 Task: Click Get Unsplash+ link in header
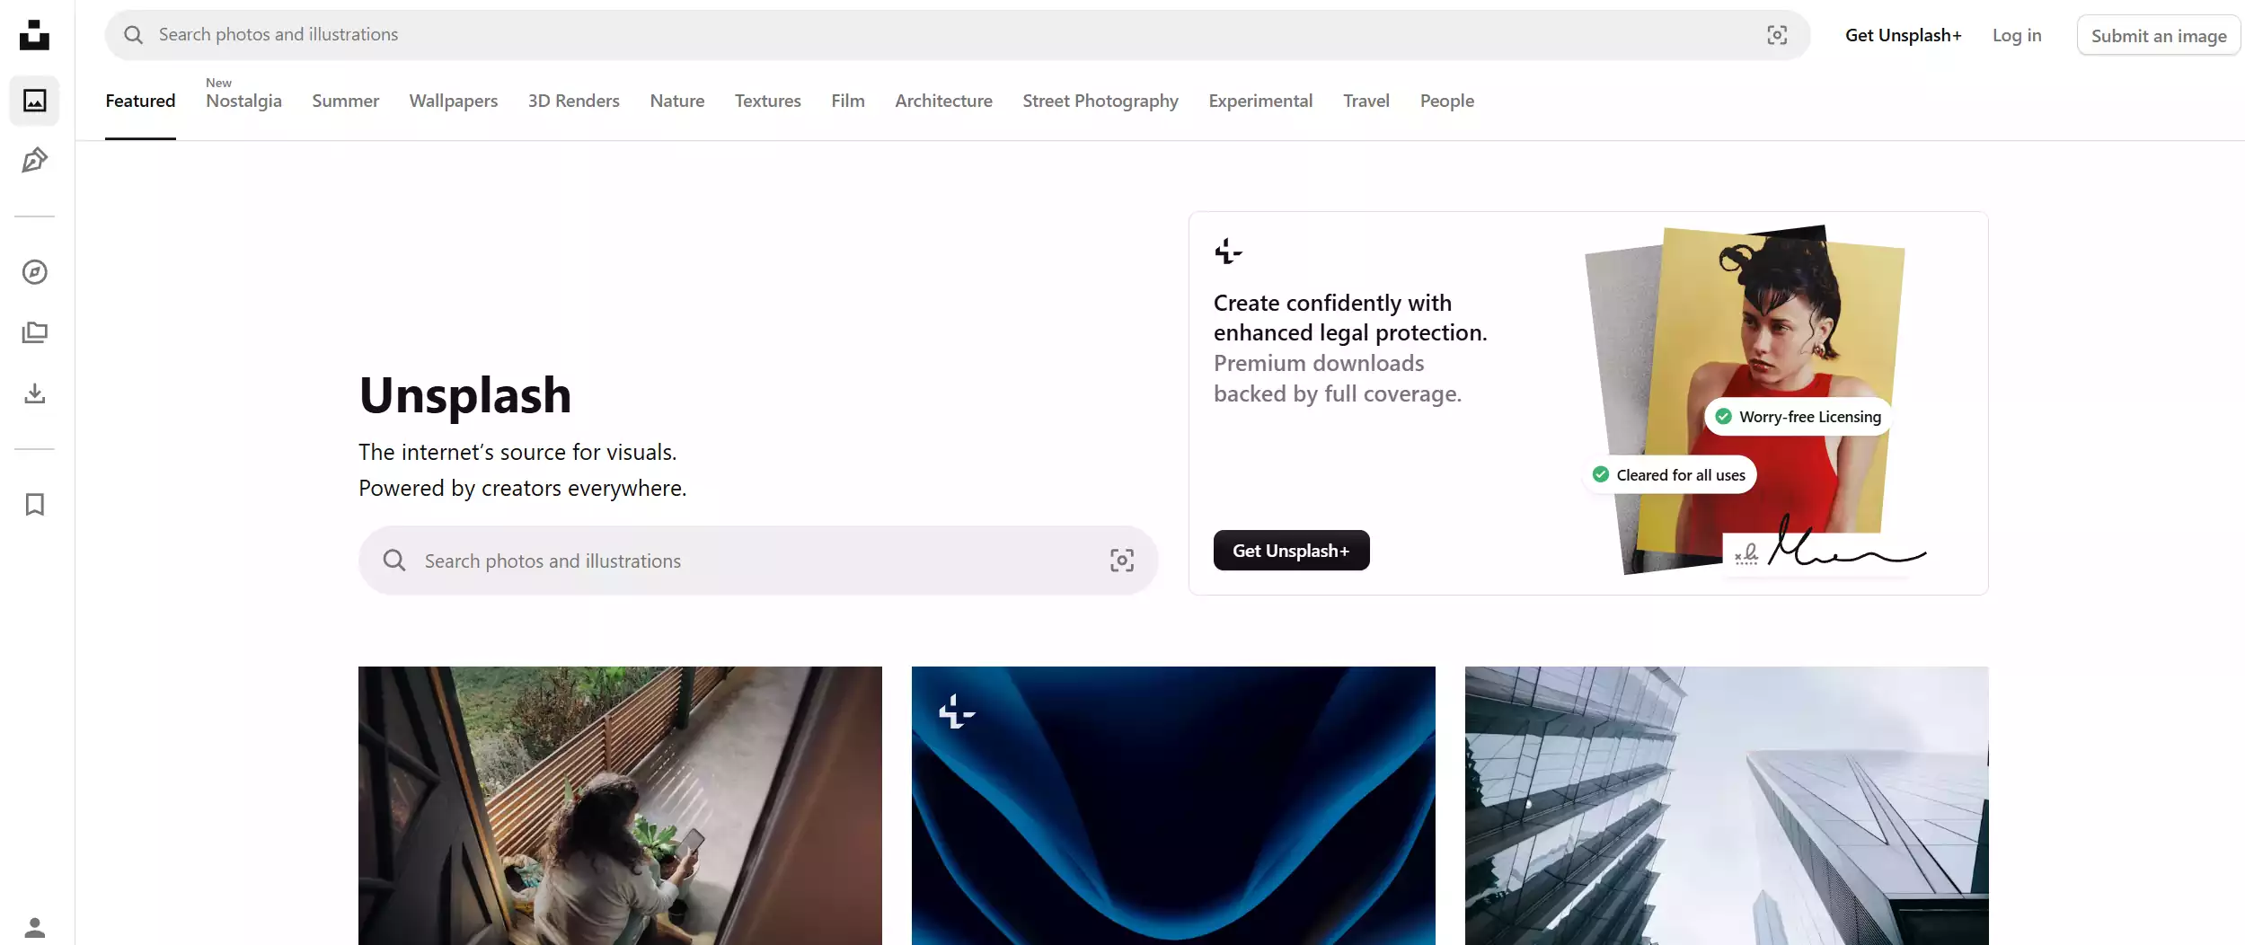tap(1904, 35)
